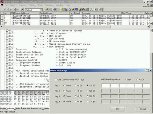Screen dimensions: 153x114
Task: Switch to the Expert tab
Action: pyautogui.click(x=4, y=109)
